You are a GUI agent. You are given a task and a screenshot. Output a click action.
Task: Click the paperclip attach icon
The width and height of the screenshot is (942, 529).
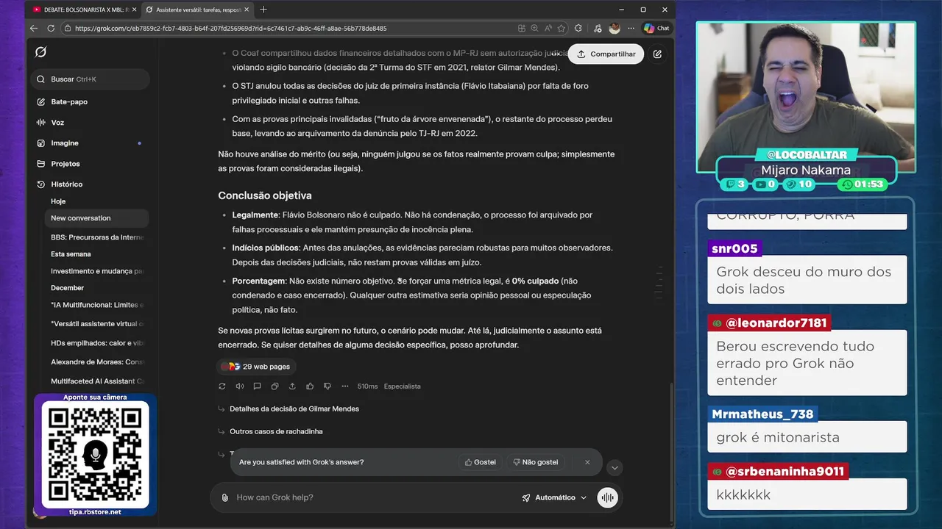point(225,497)
